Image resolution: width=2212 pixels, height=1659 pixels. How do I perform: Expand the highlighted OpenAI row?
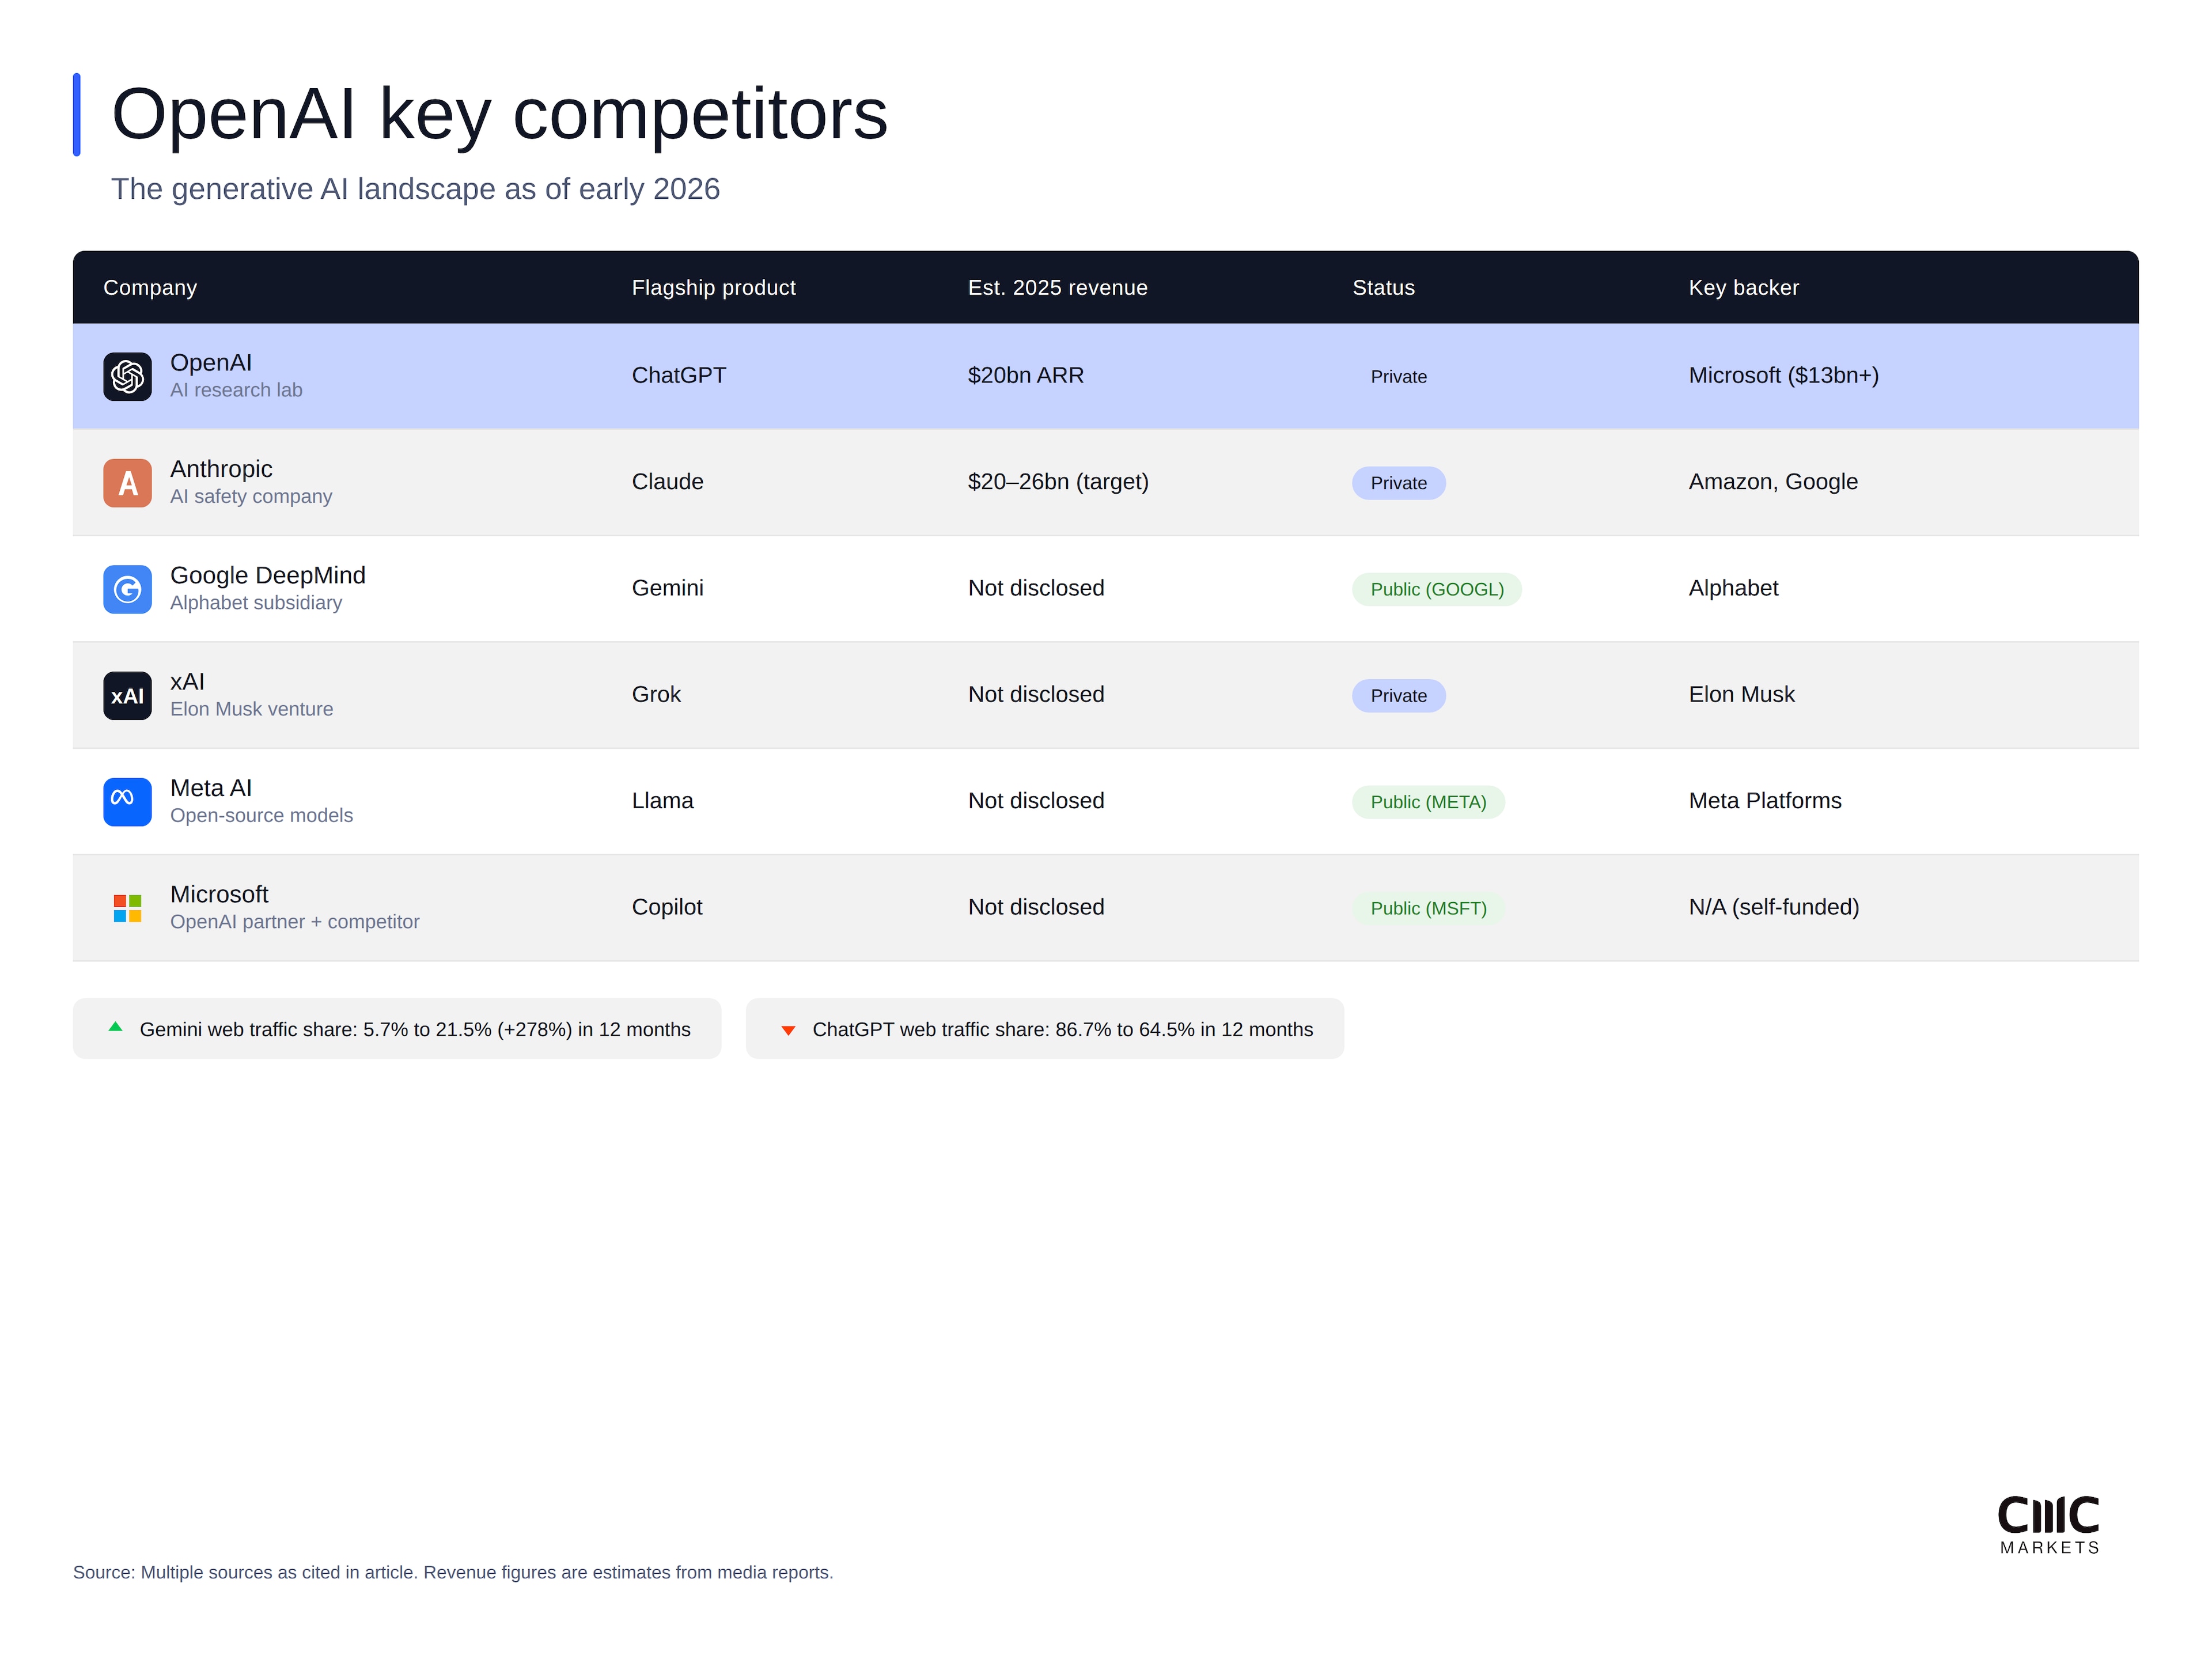pyautogui.click(x=1100, y=376)
